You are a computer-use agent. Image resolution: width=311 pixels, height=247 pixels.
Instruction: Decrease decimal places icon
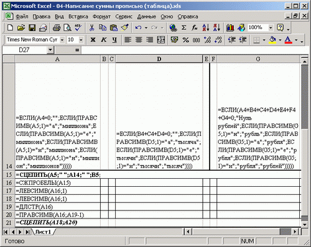click(218, 40)
